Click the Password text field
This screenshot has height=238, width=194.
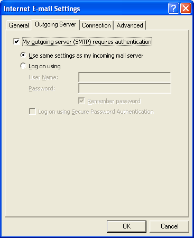tap(125, 88)
